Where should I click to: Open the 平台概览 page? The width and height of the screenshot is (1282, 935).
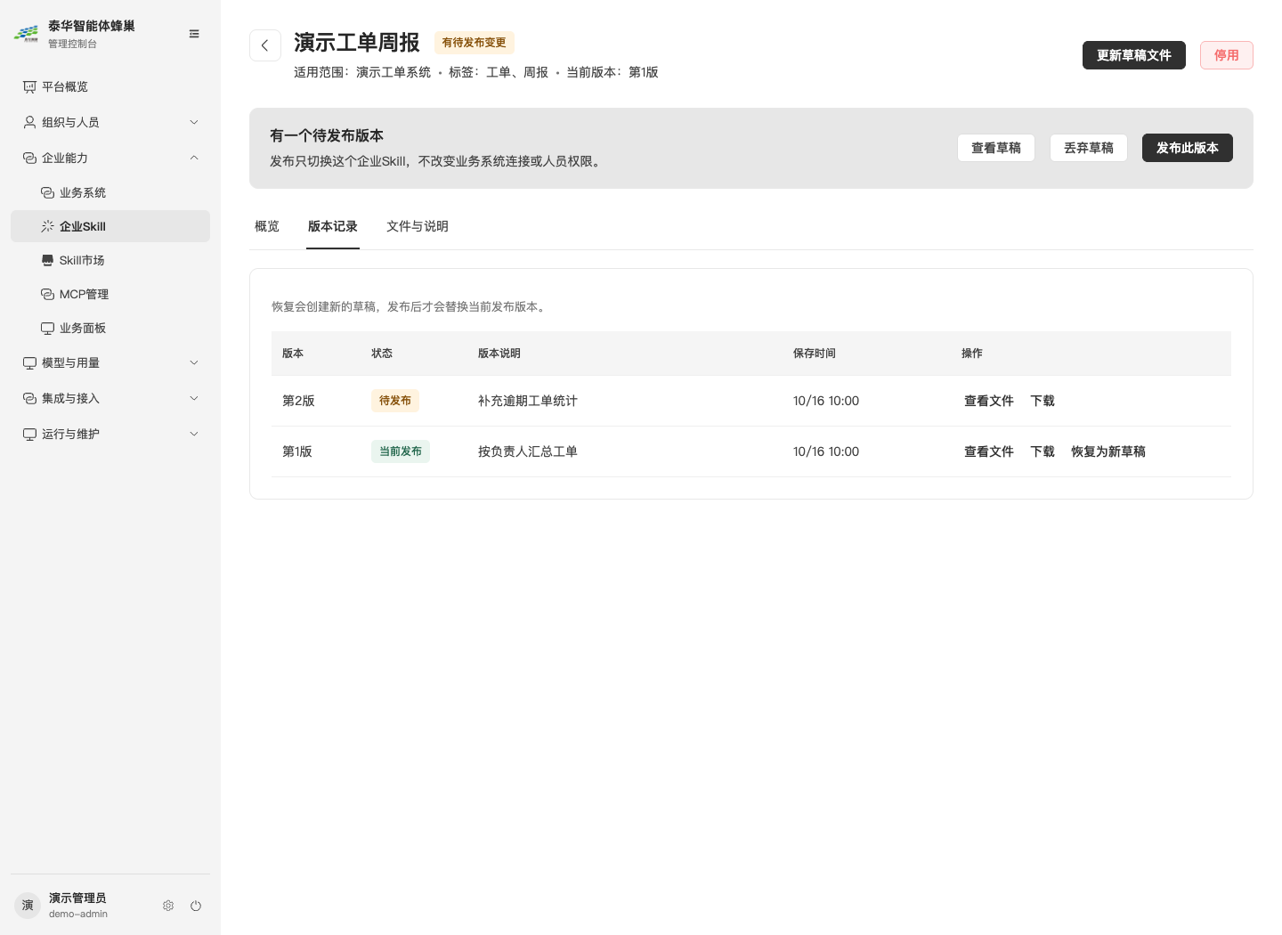110,86
